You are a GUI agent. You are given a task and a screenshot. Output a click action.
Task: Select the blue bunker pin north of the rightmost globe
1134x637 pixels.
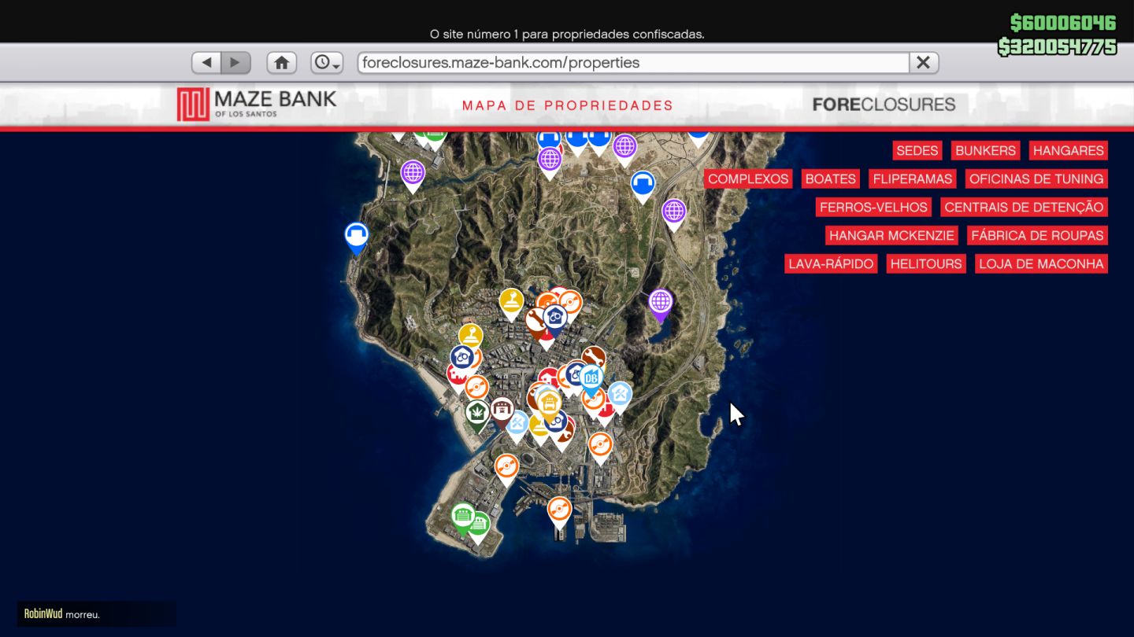pyautogui.click(x=643, y=185)
